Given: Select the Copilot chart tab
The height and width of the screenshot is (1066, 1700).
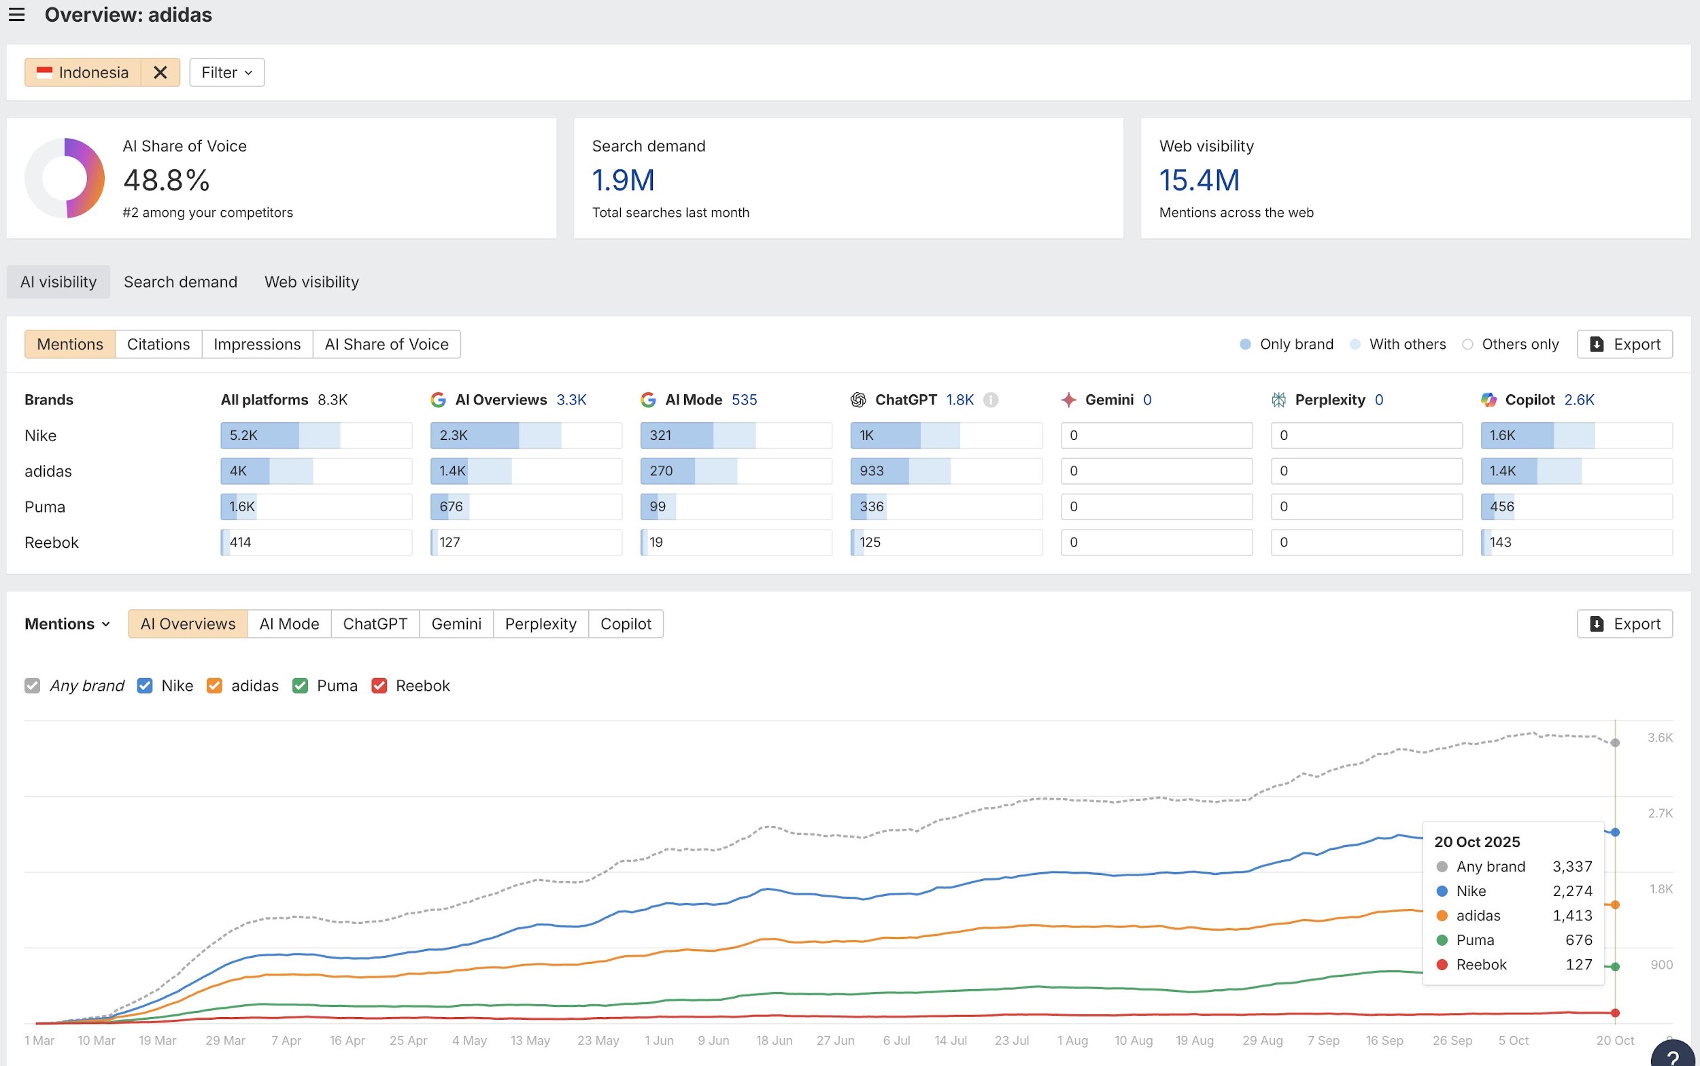Looking at the screenshot, I should pos(626,624).
